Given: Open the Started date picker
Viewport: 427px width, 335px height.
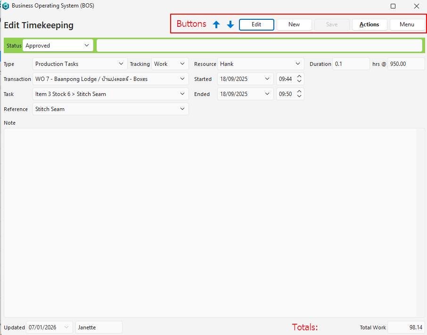Looking at the screenshot, I should pyautogui.click(x=267, y=79).
